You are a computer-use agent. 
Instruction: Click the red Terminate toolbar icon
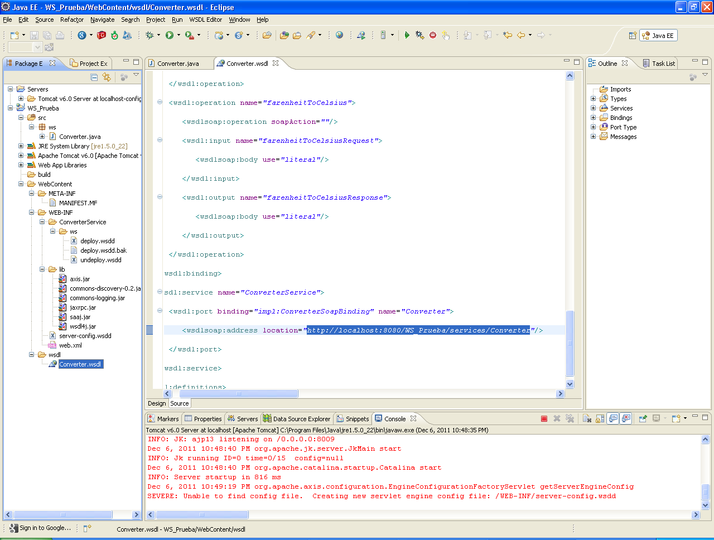click(x=433, y=35)
